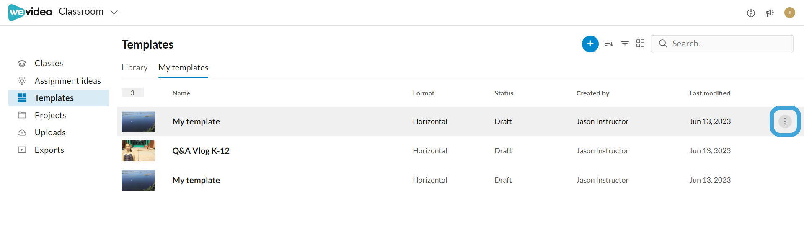
Task: Open thumbnail of first My template row
Action: coord(138,121)
